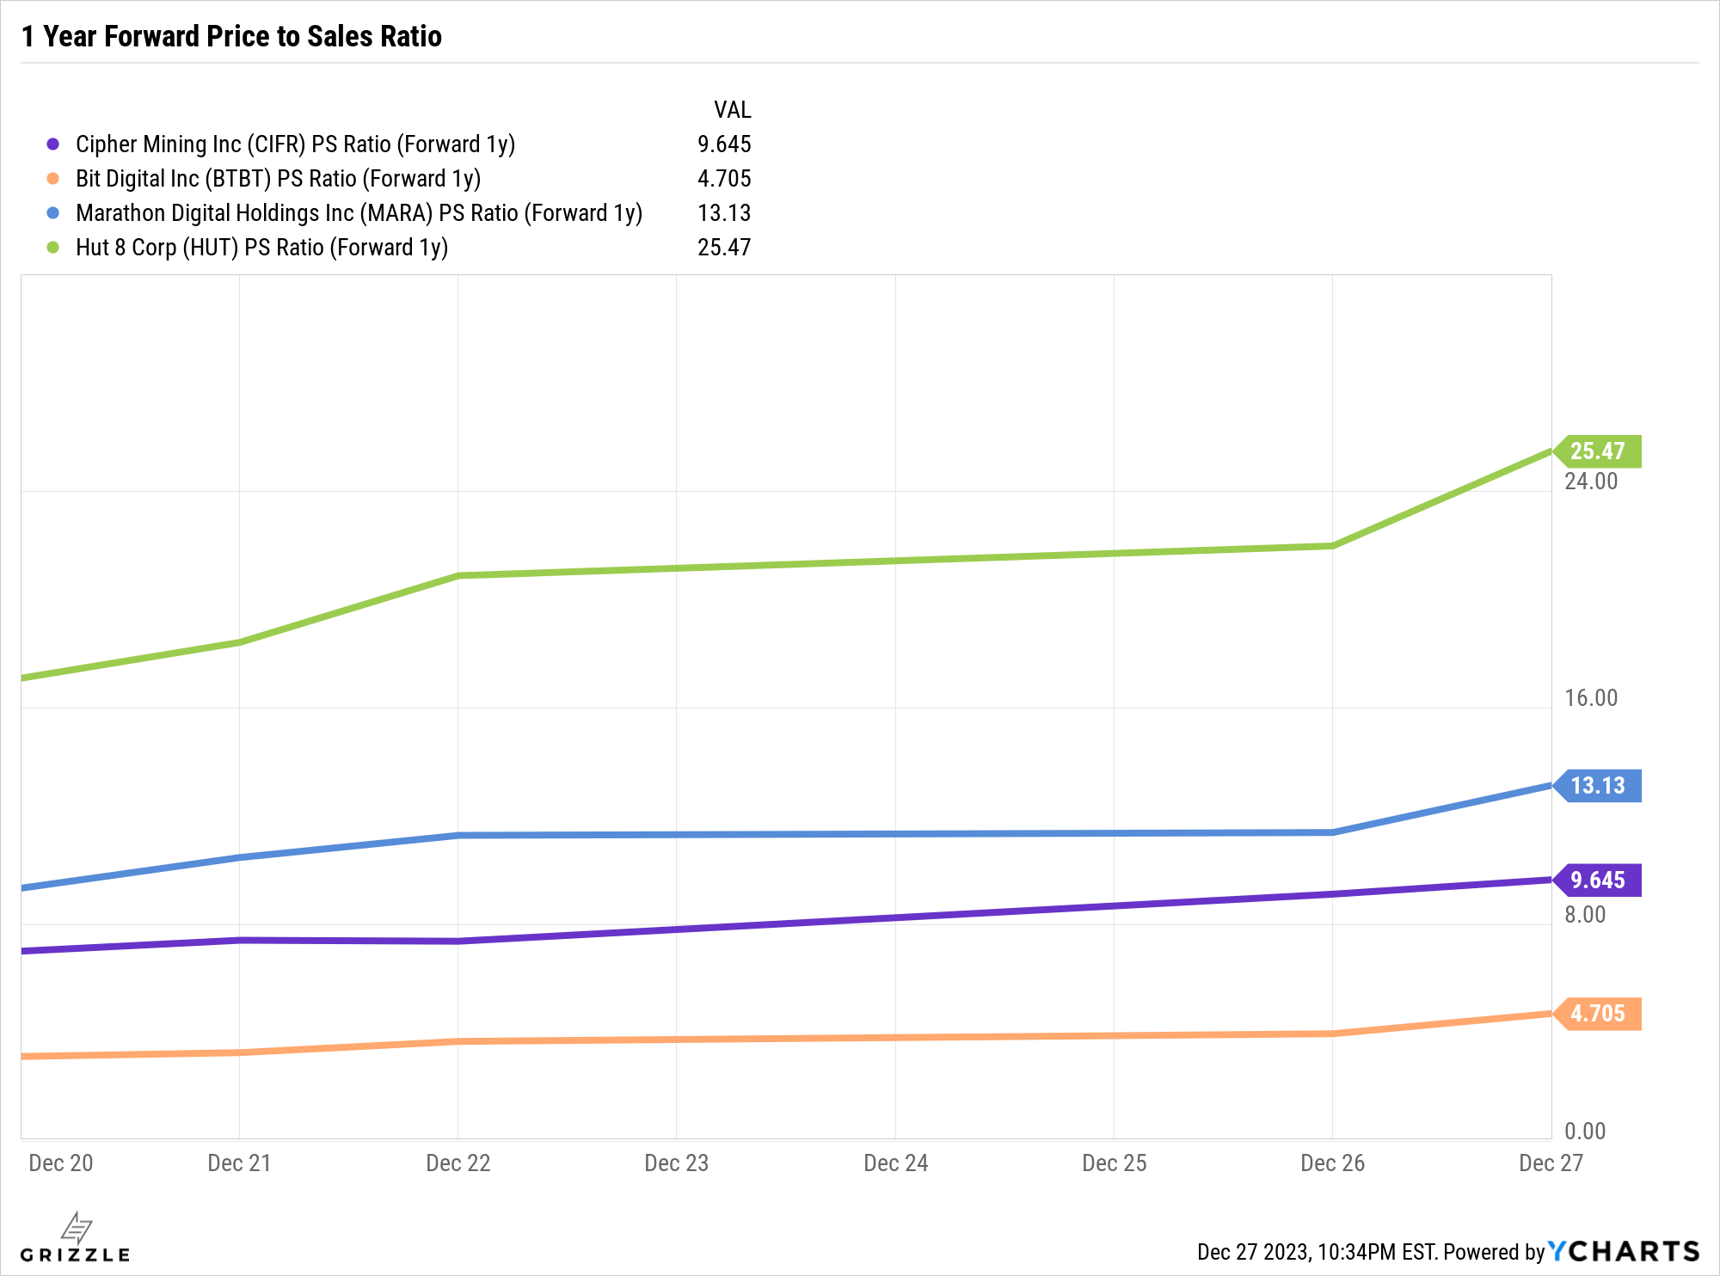The height and width of the screenshot is (1276, 1720).
Task: Click the green Hut 8 legend dot
Action: (53, 248)
